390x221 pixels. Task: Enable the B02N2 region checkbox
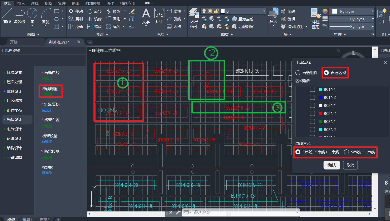[x=312, y=113]
